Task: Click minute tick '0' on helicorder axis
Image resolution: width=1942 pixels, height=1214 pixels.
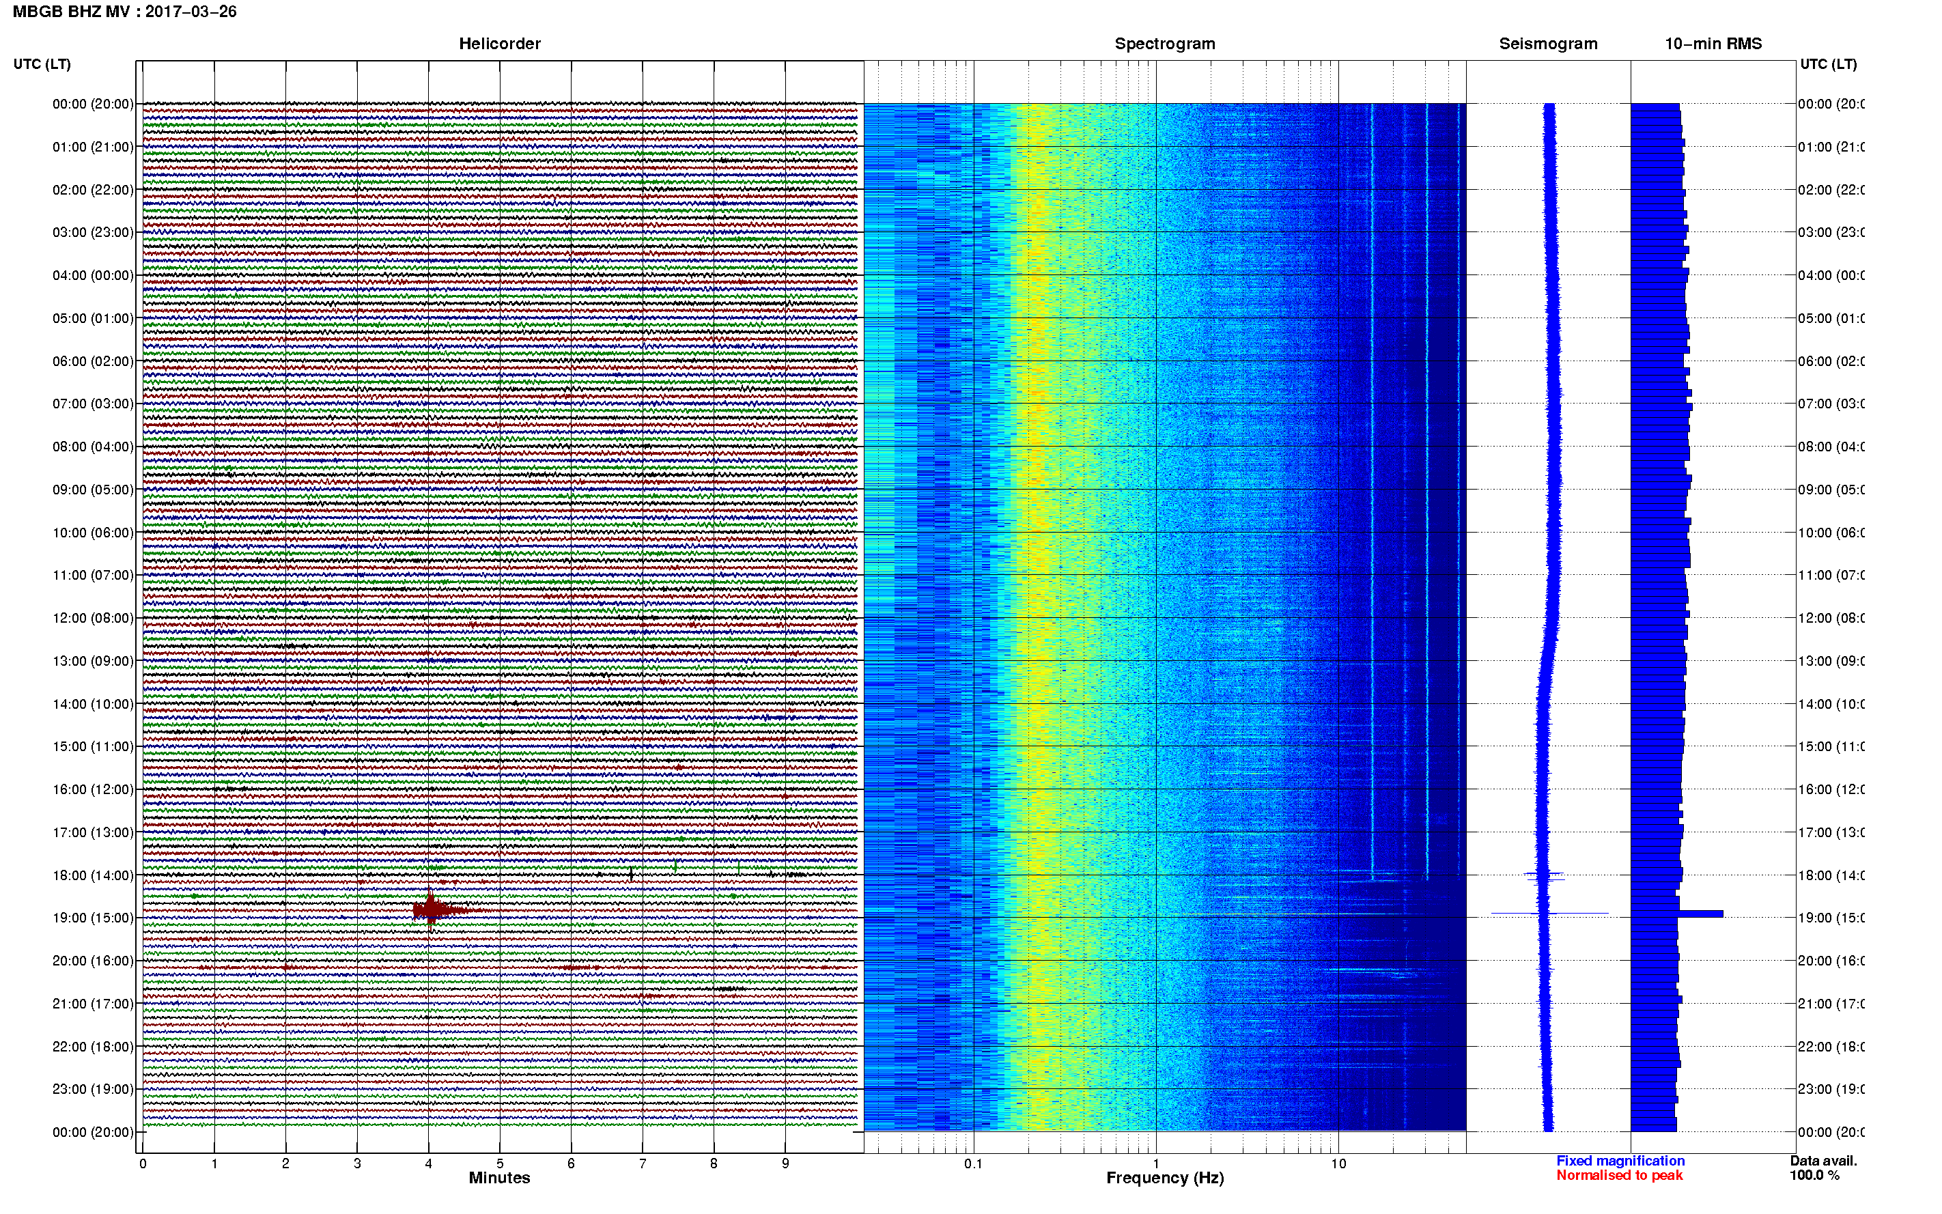Action: click(x=143, y=1163)
